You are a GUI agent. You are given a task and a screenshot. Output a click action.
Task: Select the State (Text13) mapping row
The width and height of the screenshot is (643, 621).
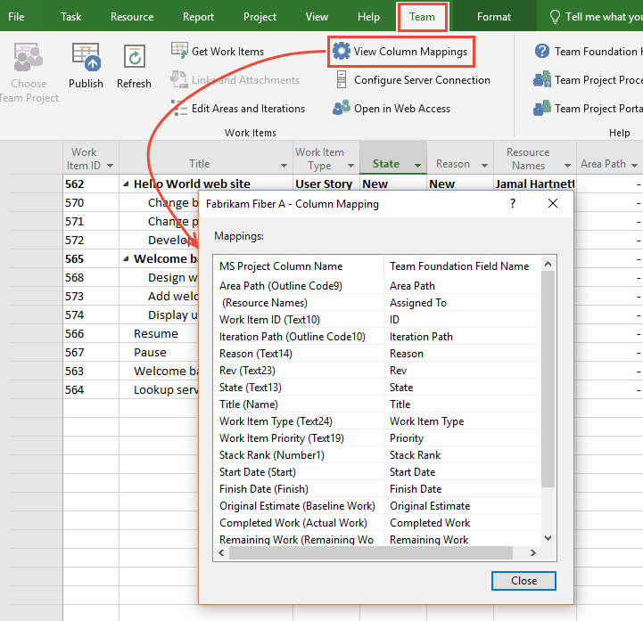(x=377, y=387)
